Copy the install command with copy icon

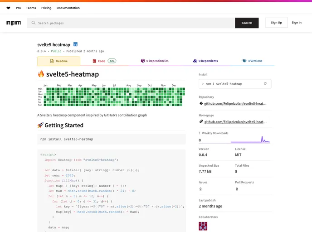(265, 83)
